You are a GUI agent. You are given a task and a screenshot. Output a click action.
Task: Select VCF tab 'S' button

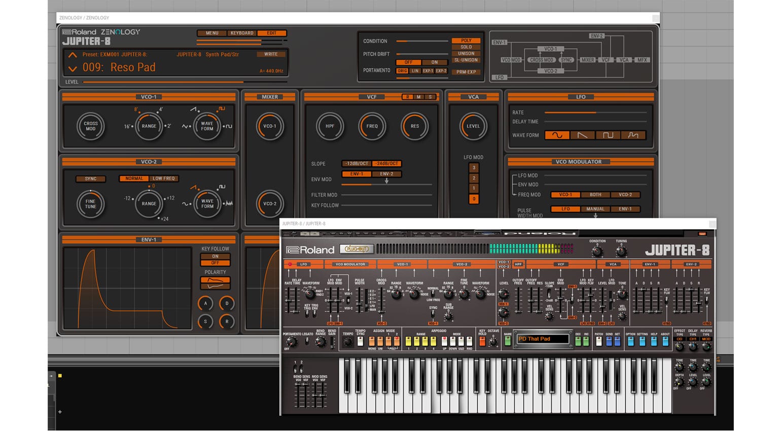coord(431,97)
